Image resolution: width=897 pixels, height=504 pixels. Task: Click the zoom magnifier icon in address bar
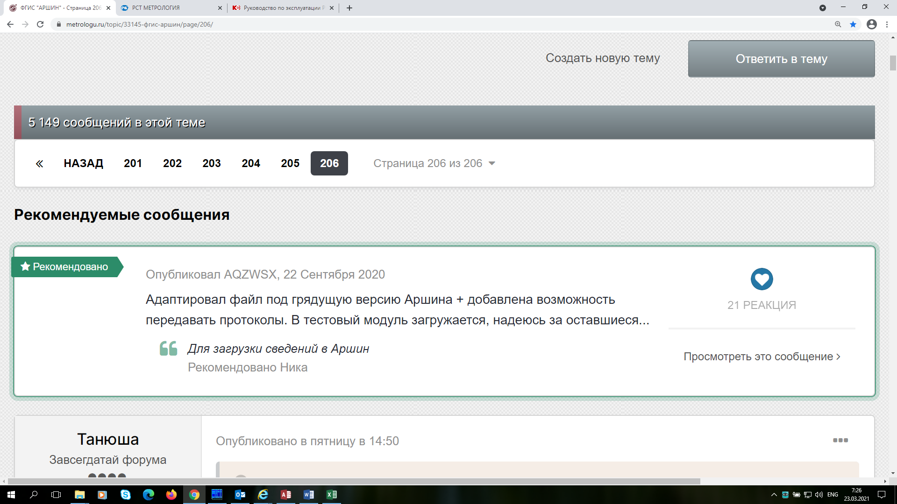[838, 24]
